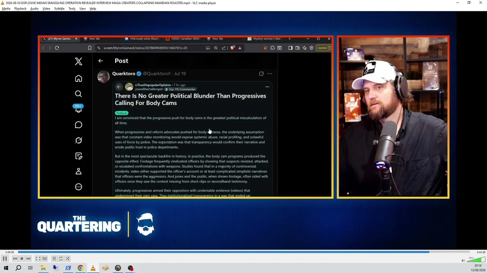
Task: Click the X messages bubble icon in video
Action: pyautogui.click(x=78, y=125)
